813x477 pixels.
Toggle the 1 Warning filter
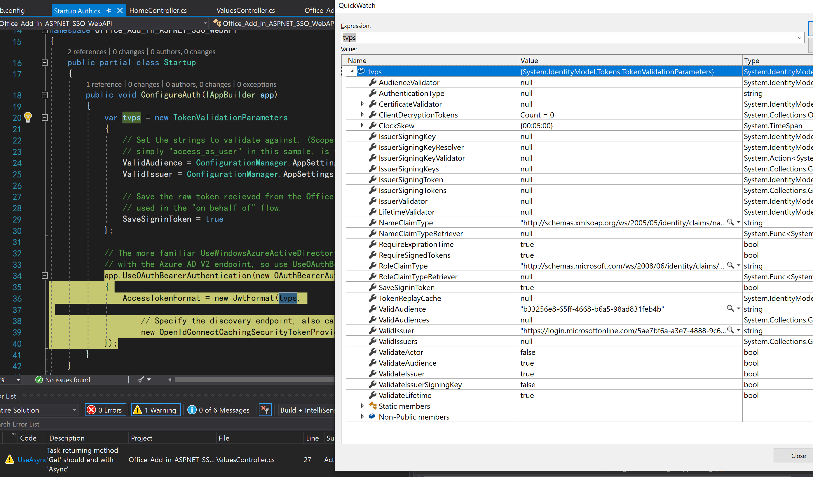[156, 410]
